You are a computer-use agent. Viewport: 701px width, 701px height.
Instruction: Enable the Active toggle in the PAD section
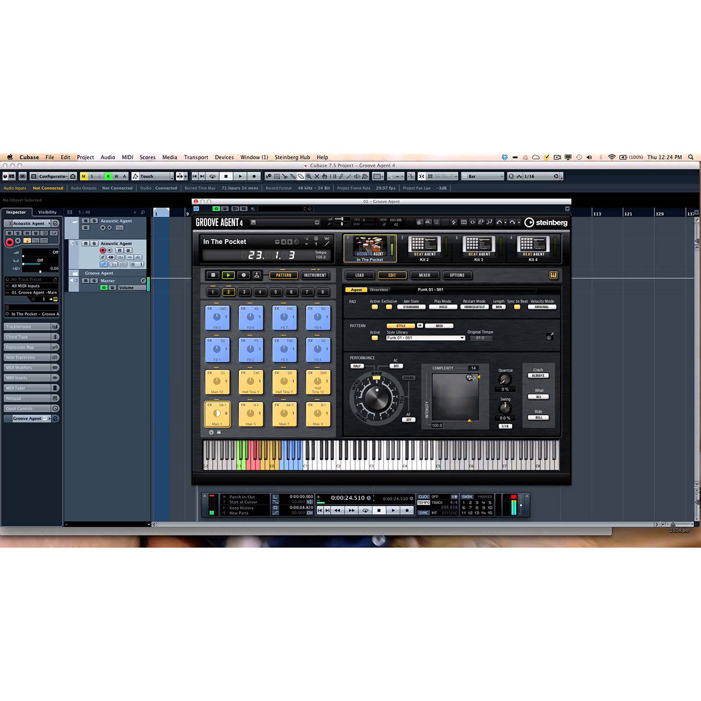[374, 307]
